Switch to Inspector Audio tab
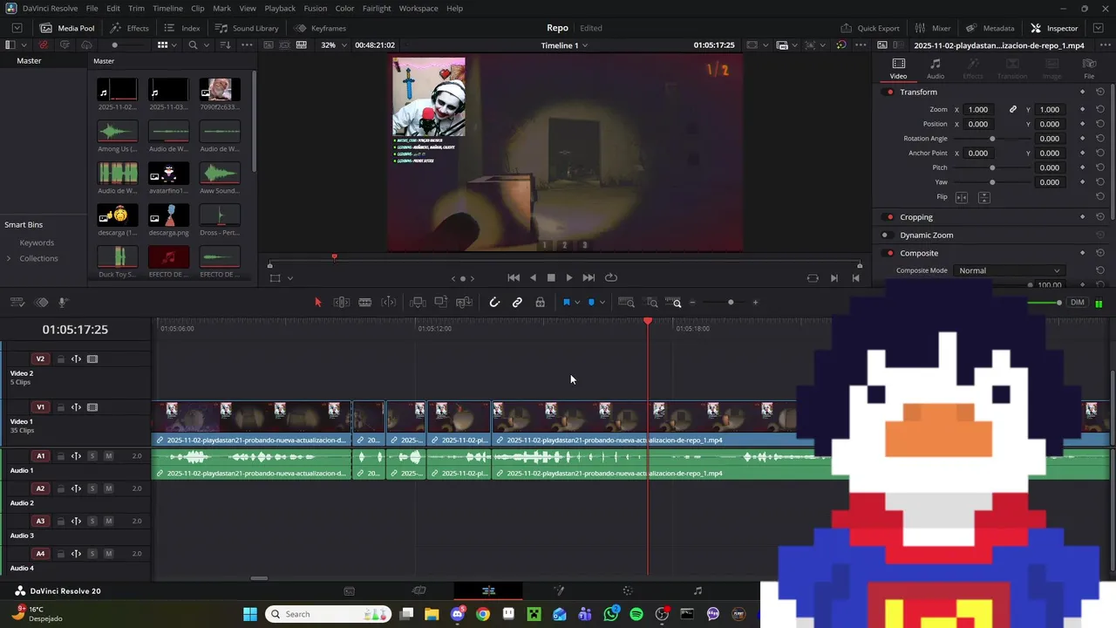 (x=936, y=68)
